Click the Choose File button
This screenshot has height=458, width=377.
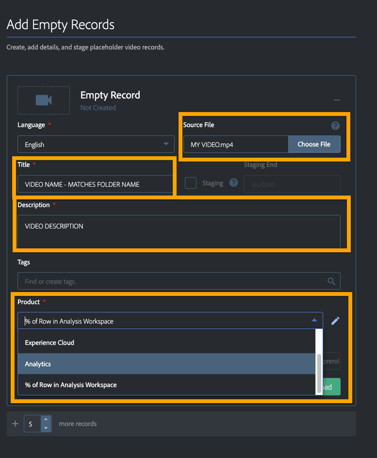tap(314, 144)
